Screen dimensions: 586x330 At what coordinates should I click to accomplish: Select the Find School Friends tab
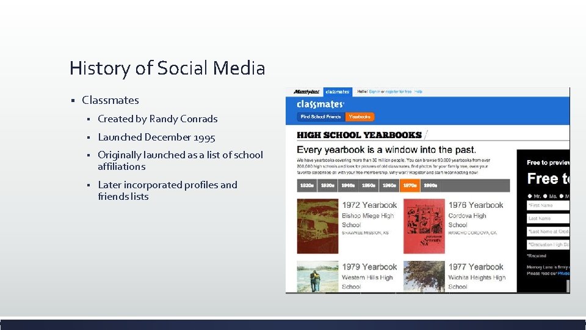(321, 117)
